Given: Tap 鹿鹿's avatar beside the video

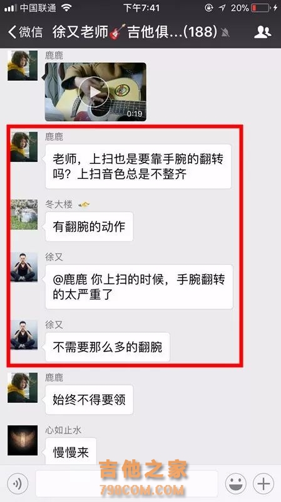Looking at the screenshot, I should coord(23,65).
